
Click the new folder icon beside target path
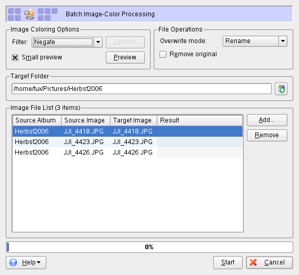[281, 89]
